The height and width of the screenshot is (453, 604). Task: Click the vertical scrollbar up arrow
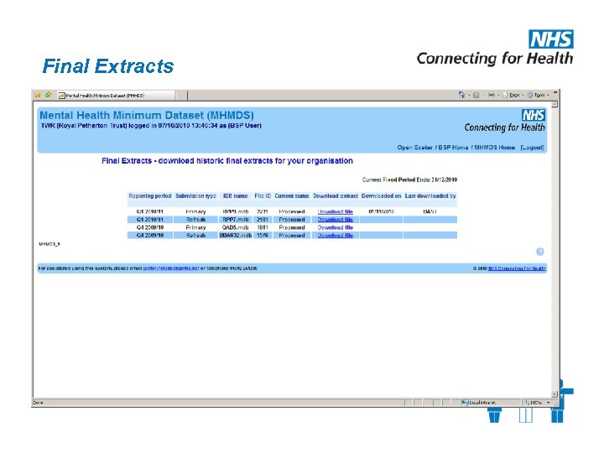(555, 104)
